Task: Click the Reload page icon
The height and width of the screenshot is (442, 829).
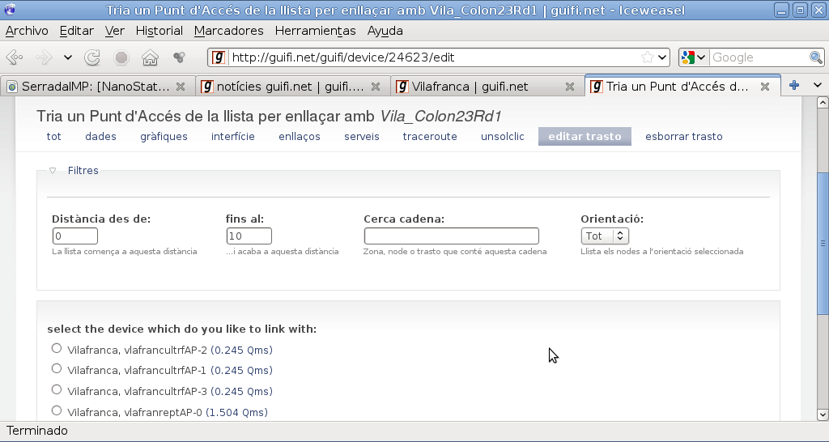Action: [x=92, y=57]
